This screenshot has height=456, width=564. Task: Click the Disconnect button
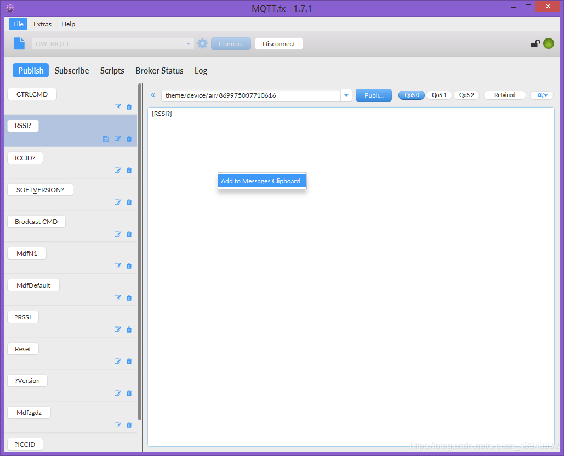pos(279,43)
